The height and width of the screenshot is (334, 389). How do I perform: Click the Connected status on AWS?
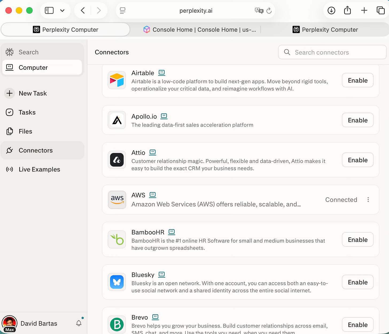341,200
